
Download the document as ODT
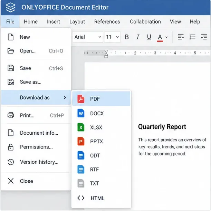click(101, 155)
